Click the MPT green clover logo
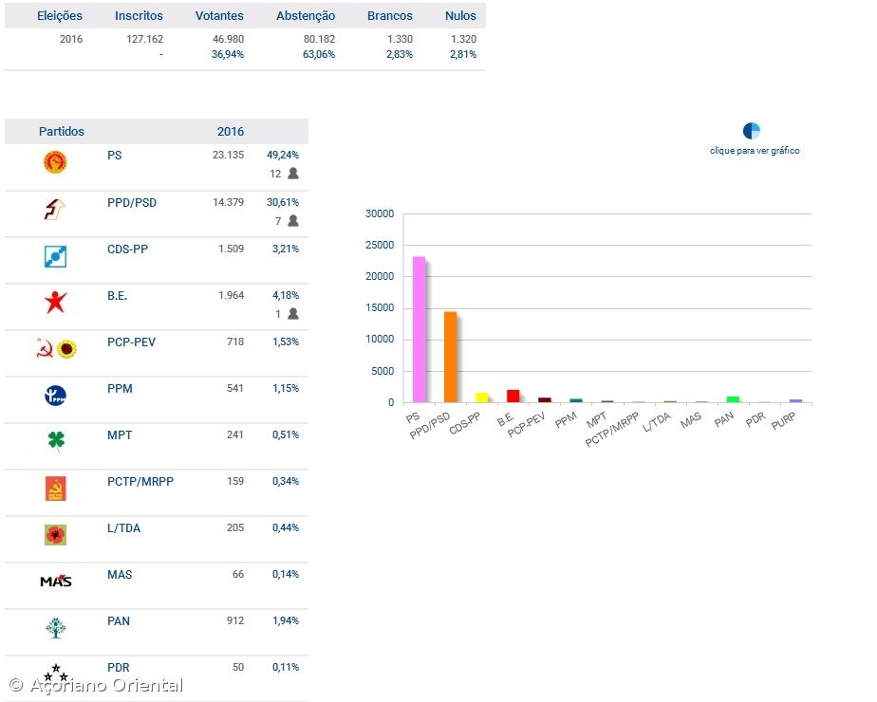Image resolution: width=877 pixels, height=702 pixels. coord(55,441)
